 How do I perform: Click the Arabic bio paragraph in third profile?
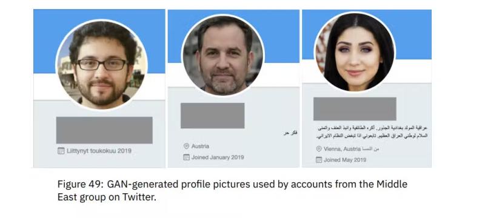(372, 132)
